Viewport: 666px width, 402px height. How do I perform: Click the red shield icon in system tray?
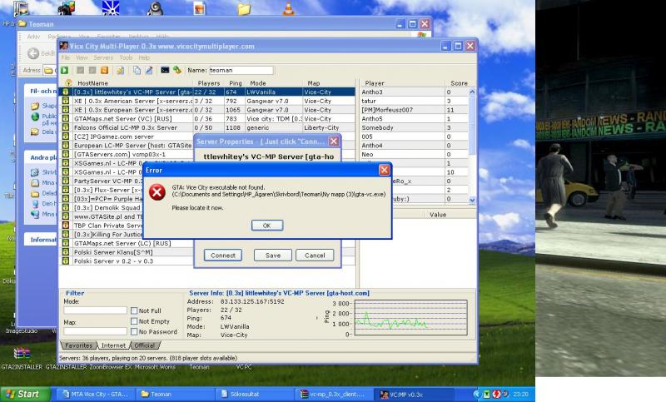(x=495, y=394)
